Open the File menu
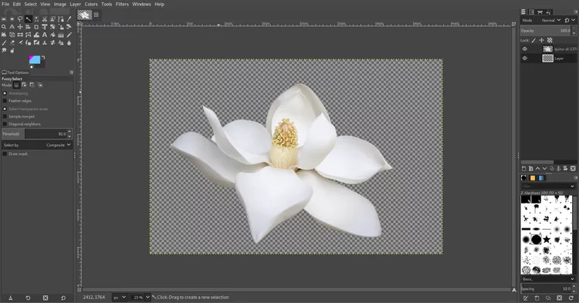Screen dimensions: 579x303 point(5,4)
